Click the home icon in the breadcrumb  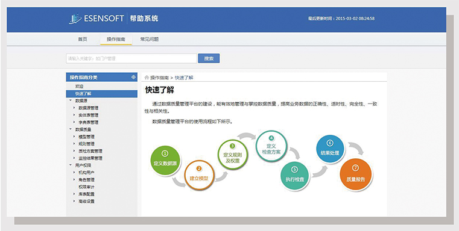[147, 78]
